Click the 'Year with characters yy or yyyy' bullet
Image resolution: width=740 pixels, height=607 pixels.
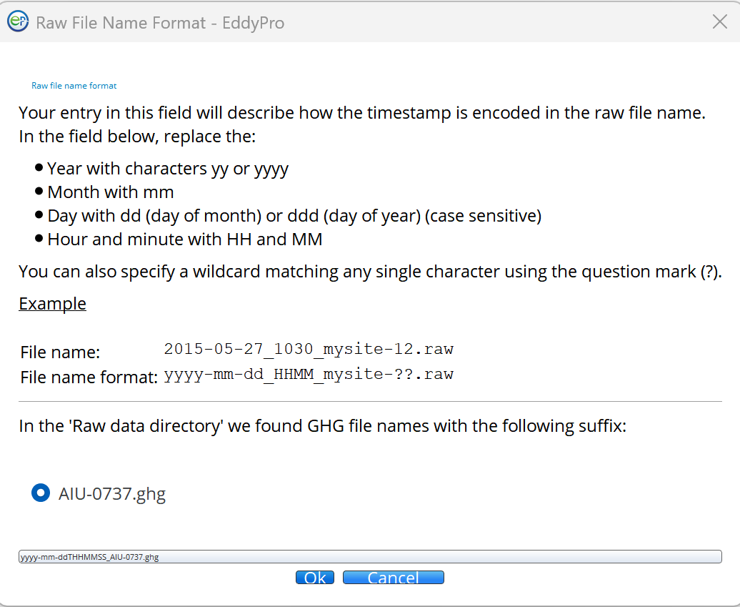point(168,169)
